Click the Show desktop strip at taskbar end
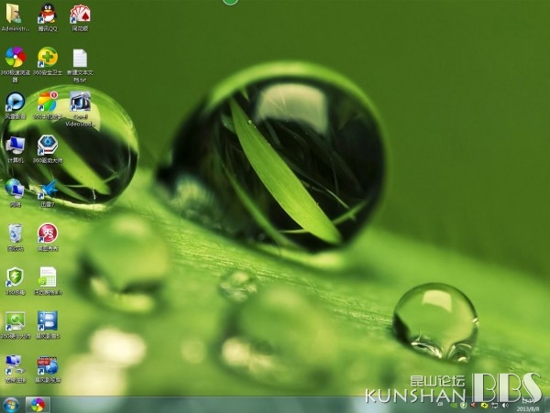The width and height of the screenshot is (550, 413). coord(546,406)
